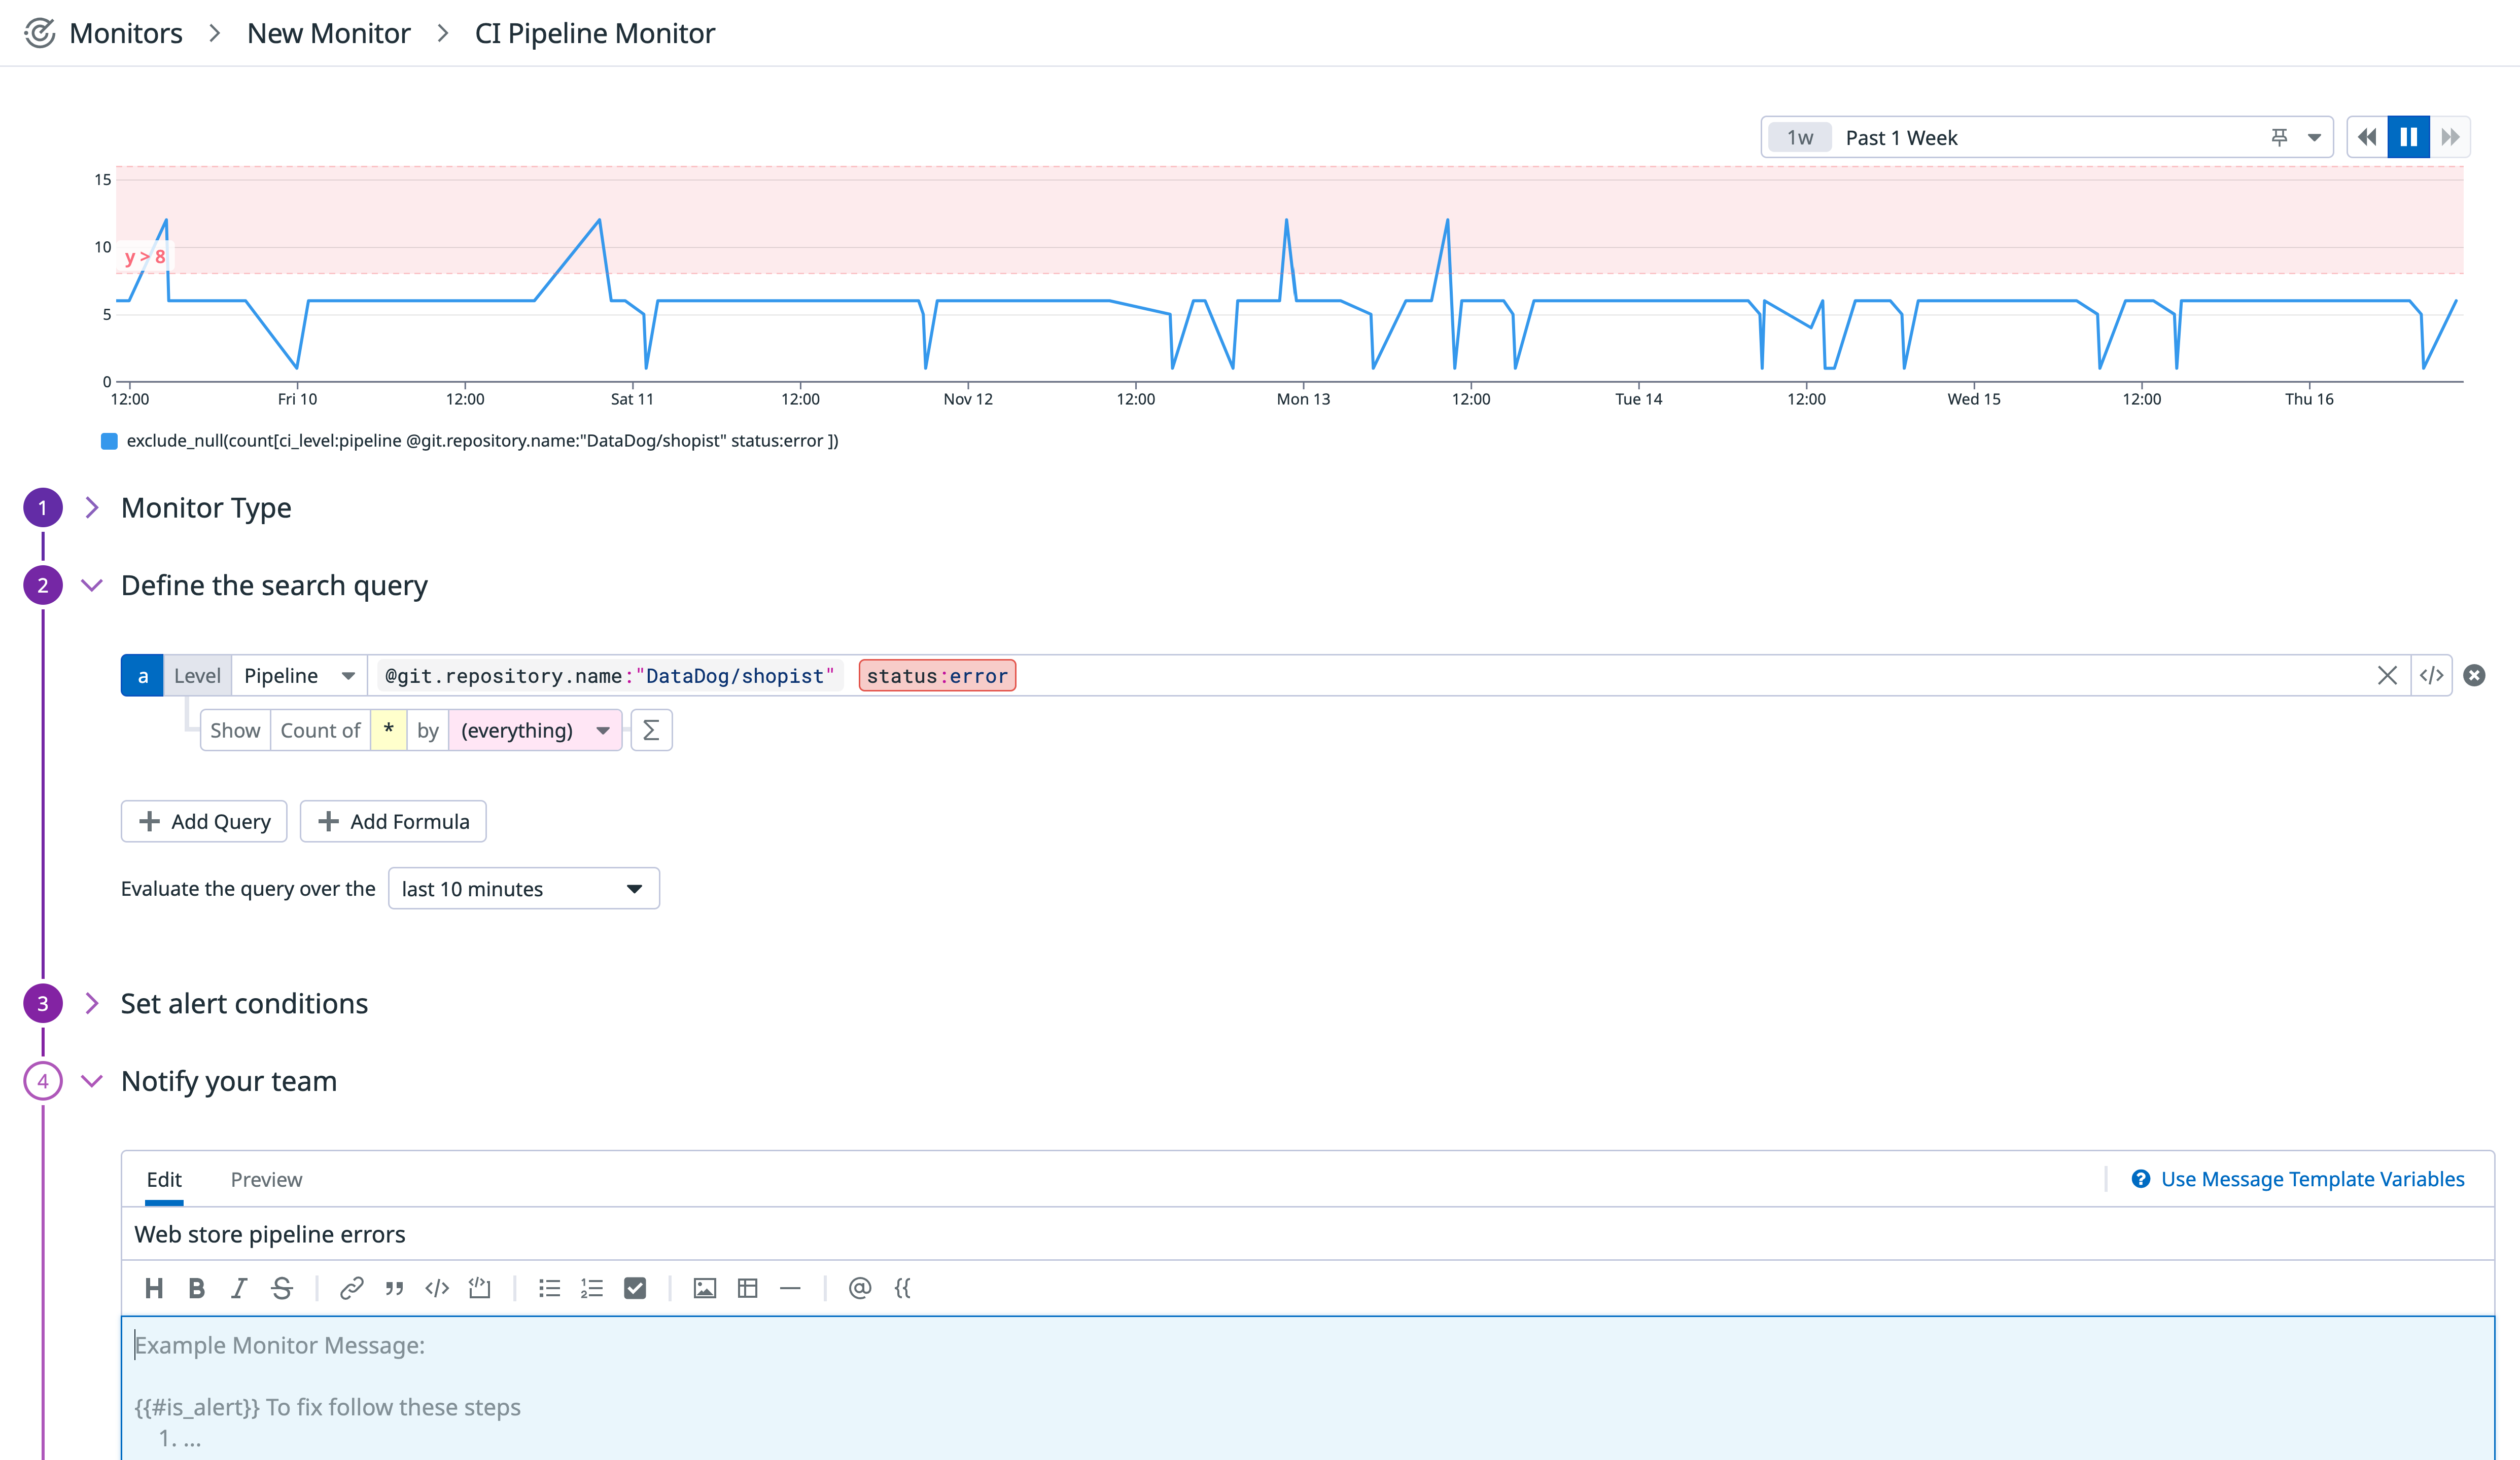Insert a table into the monitor message
The height and width of the screenshot is (1460, 2520).
coord(747,1287)
